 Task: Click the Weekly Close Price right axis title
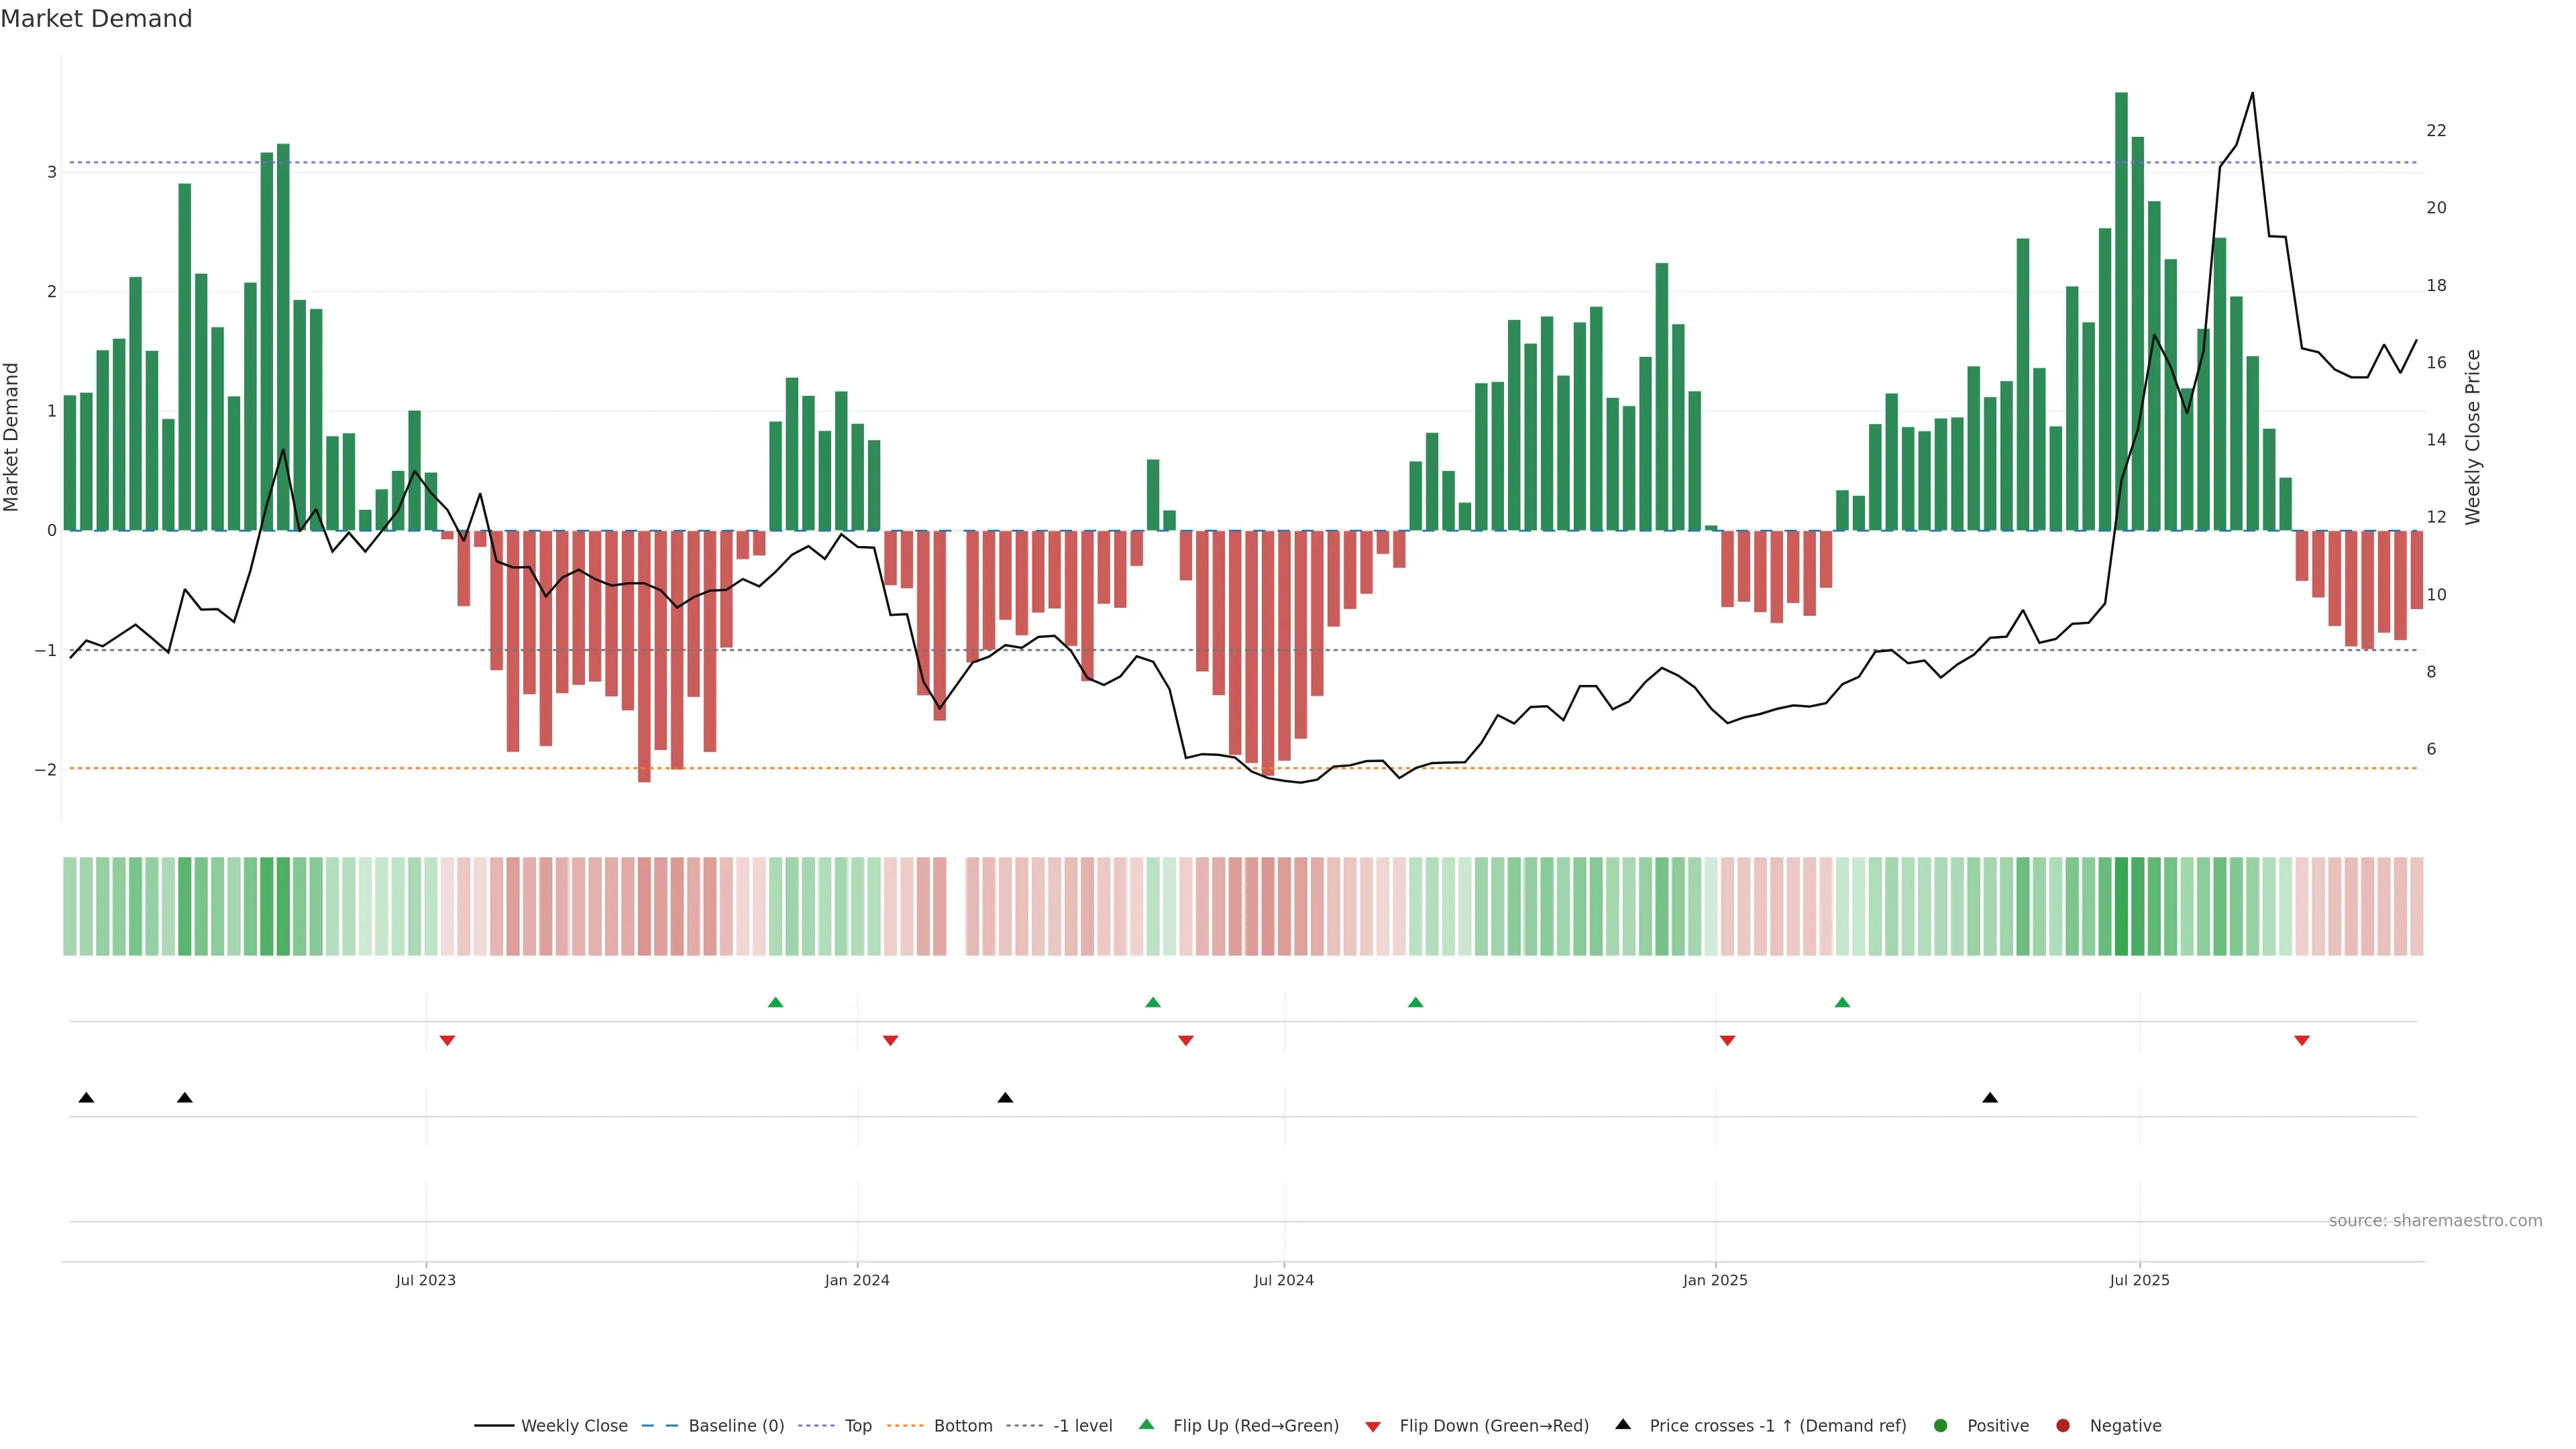[x=2473, y=437]
